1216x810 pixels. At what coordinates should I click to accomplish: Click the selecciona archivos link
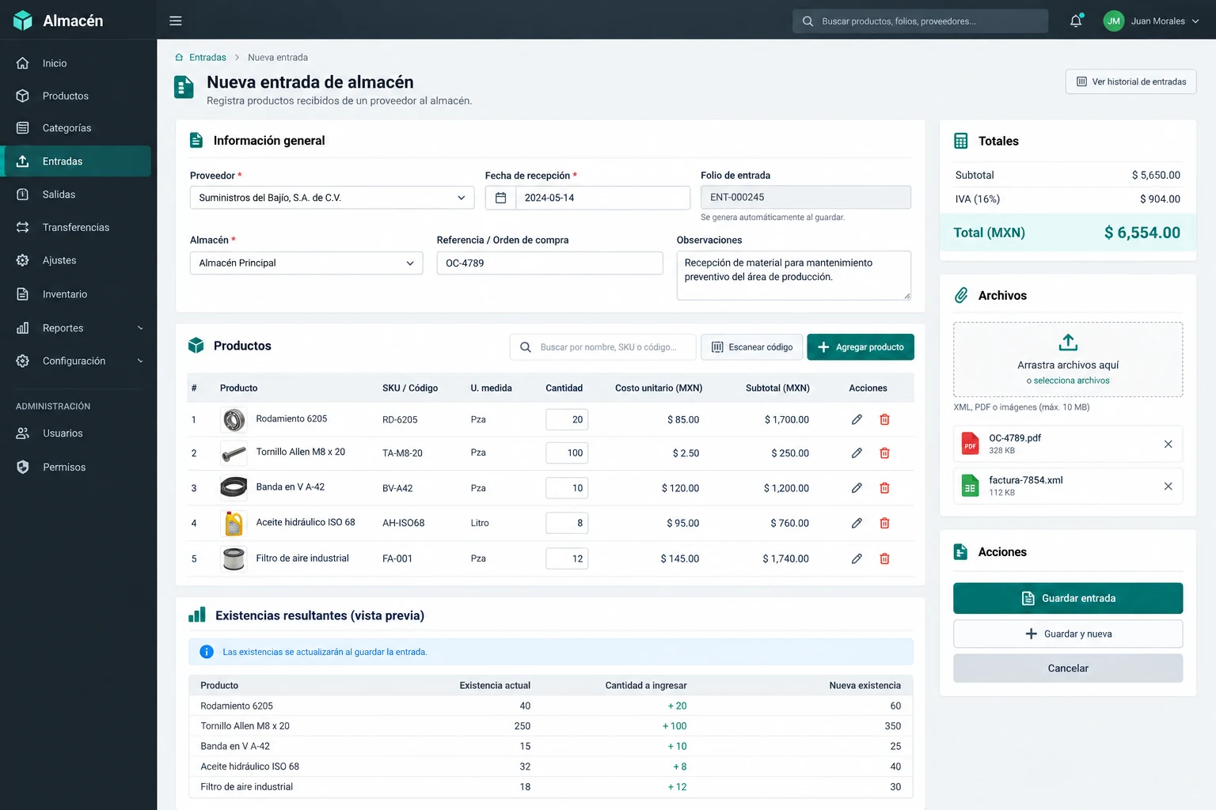1071,380
